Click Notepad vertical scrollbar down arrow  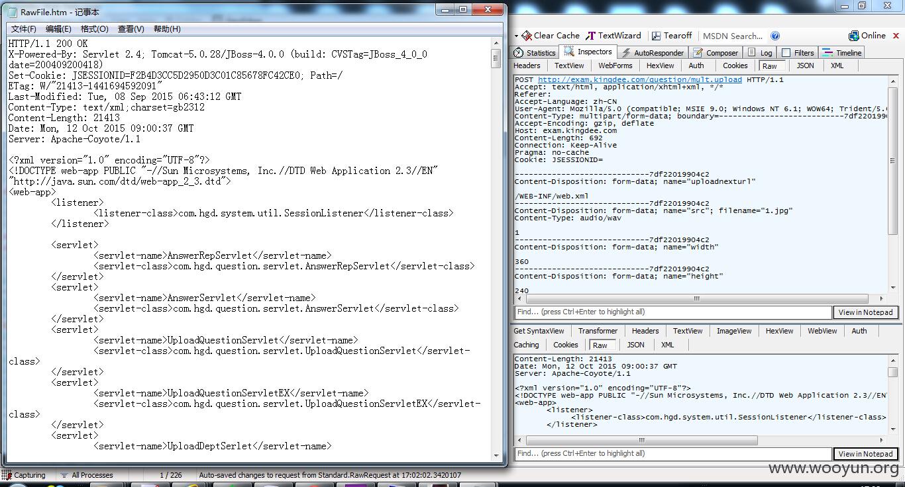(496, 456)
